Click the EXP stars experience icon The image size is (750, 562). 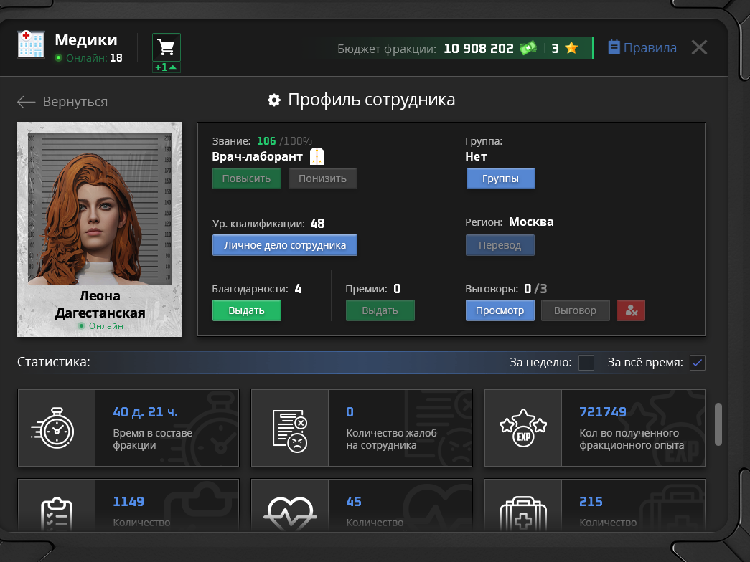click(x=522, y=428)
